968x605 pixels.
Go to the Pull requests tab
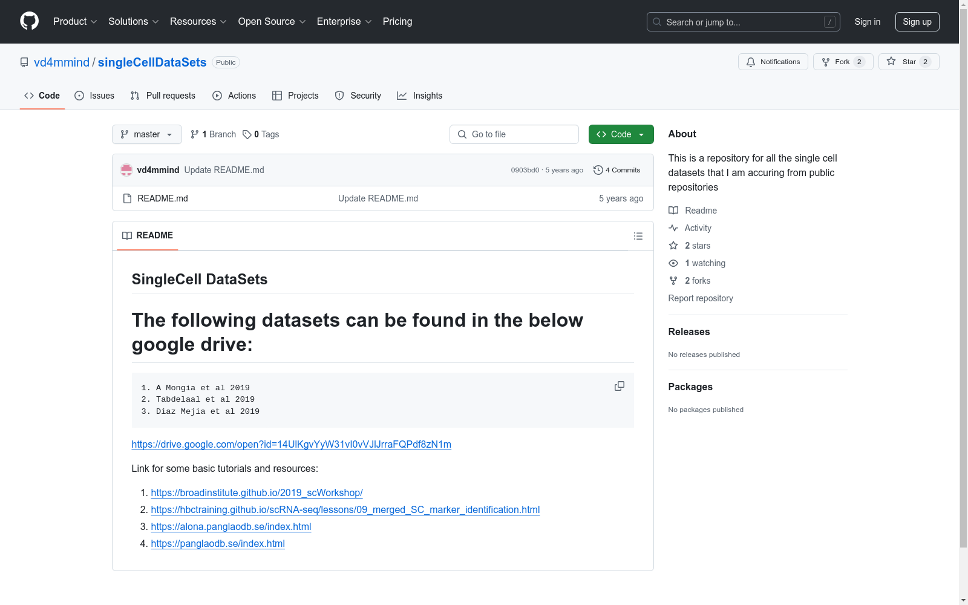[163, 96]
